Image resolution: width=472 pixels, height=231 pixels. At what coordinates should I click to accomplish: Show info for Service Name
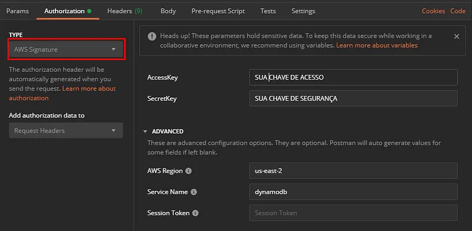click(x=194, y=192)
